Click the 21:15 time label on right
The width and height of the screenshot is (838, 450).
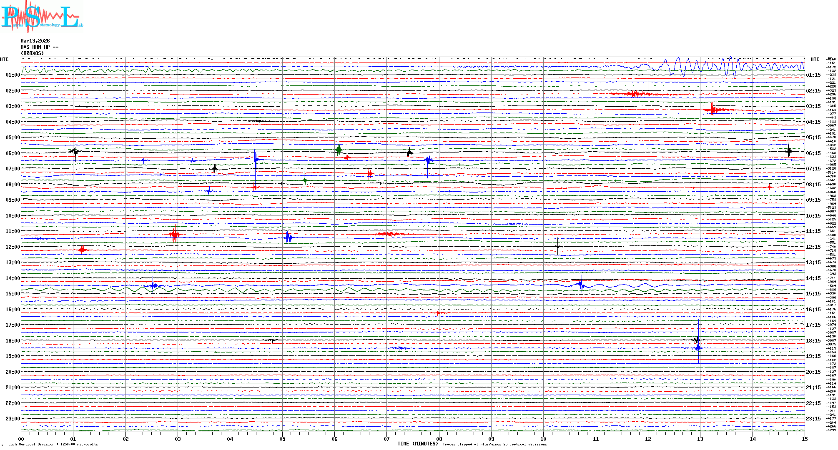[x=813, y=387]
